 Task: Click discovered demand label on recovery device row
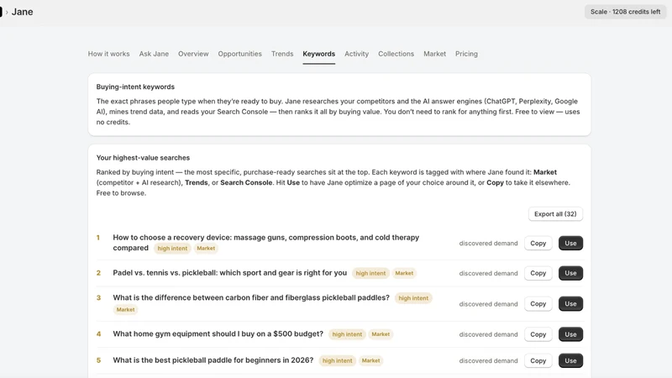(x=489, y=243)
